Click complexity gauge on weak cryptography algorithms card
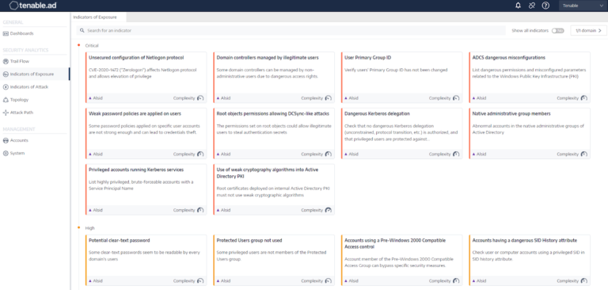The height and width of the screenshot is (290, 608). [328, 210]
